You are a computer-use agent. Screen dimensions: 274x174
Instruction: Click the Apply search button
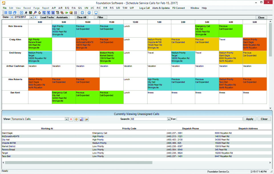[x=249, y=119]
